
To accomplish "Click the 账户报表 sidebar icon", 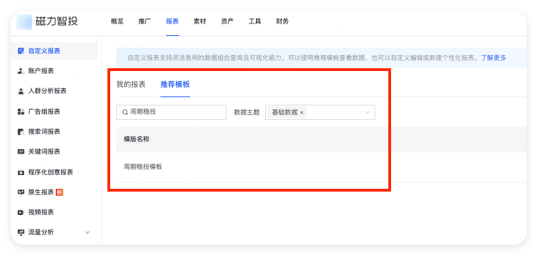I will [x=21, y=71].
